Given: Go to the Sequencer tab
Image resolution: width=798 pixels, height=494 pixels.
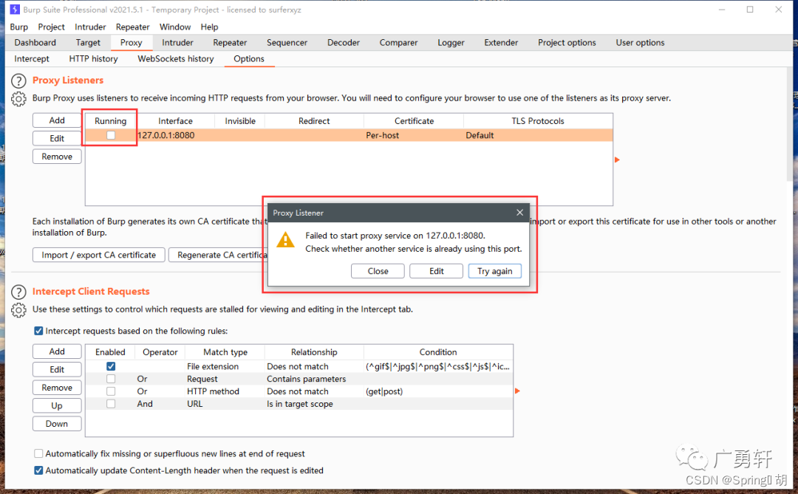Looking at the screenshot, I should point(287,43).
